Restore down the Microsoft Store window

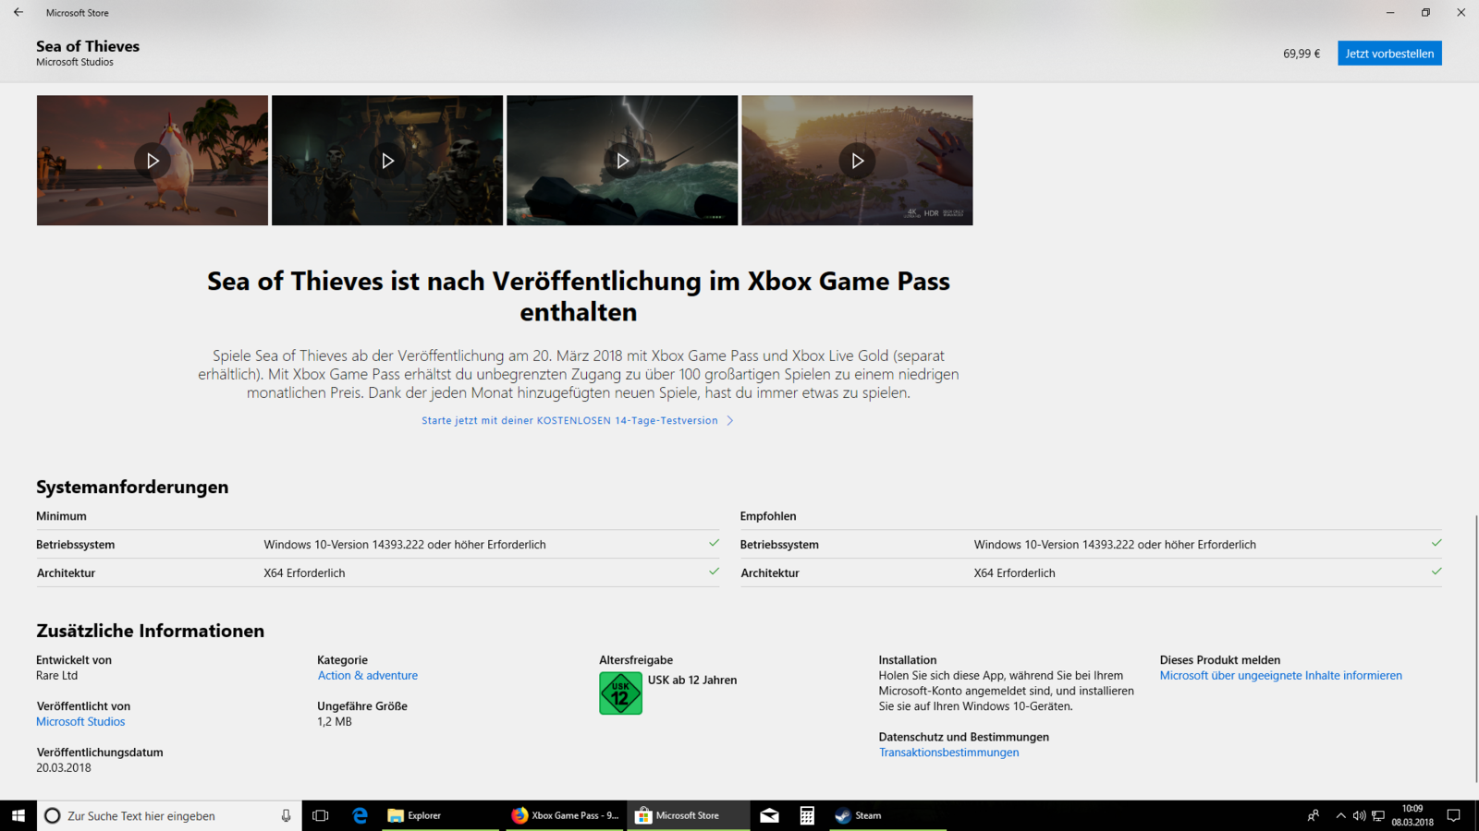(1425, 12)
